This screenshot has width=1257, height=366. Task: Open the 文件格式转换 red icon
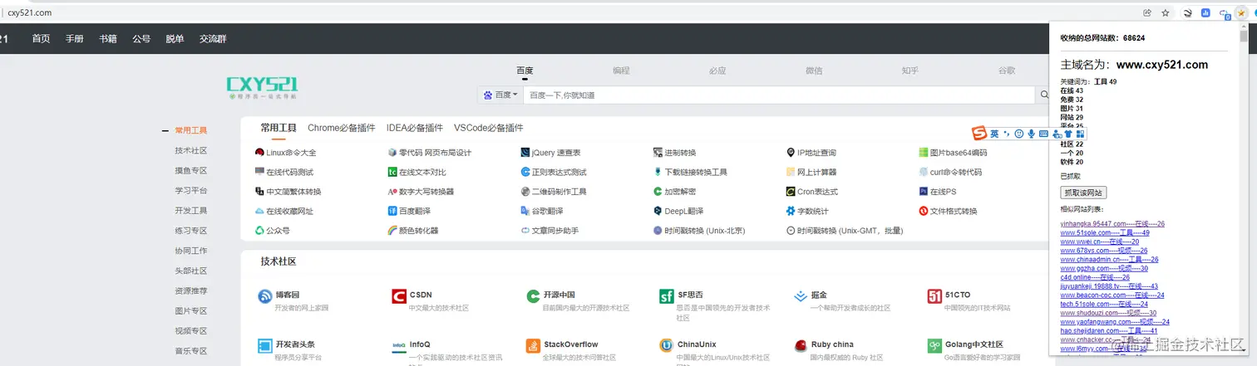924,211
